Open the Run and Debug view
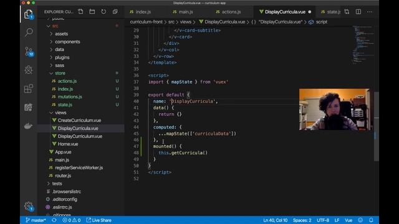399x224 pixels. pos(29,70)
